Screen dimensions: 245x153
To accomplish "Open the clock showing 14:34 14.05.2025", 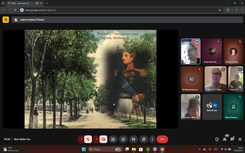I will pyautogui.click(x=238, y=149).
